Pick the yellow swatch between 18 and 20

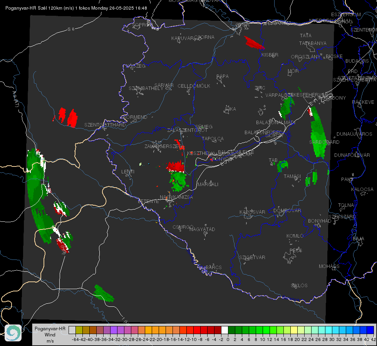pyautogui.click(x=294, y=330)
